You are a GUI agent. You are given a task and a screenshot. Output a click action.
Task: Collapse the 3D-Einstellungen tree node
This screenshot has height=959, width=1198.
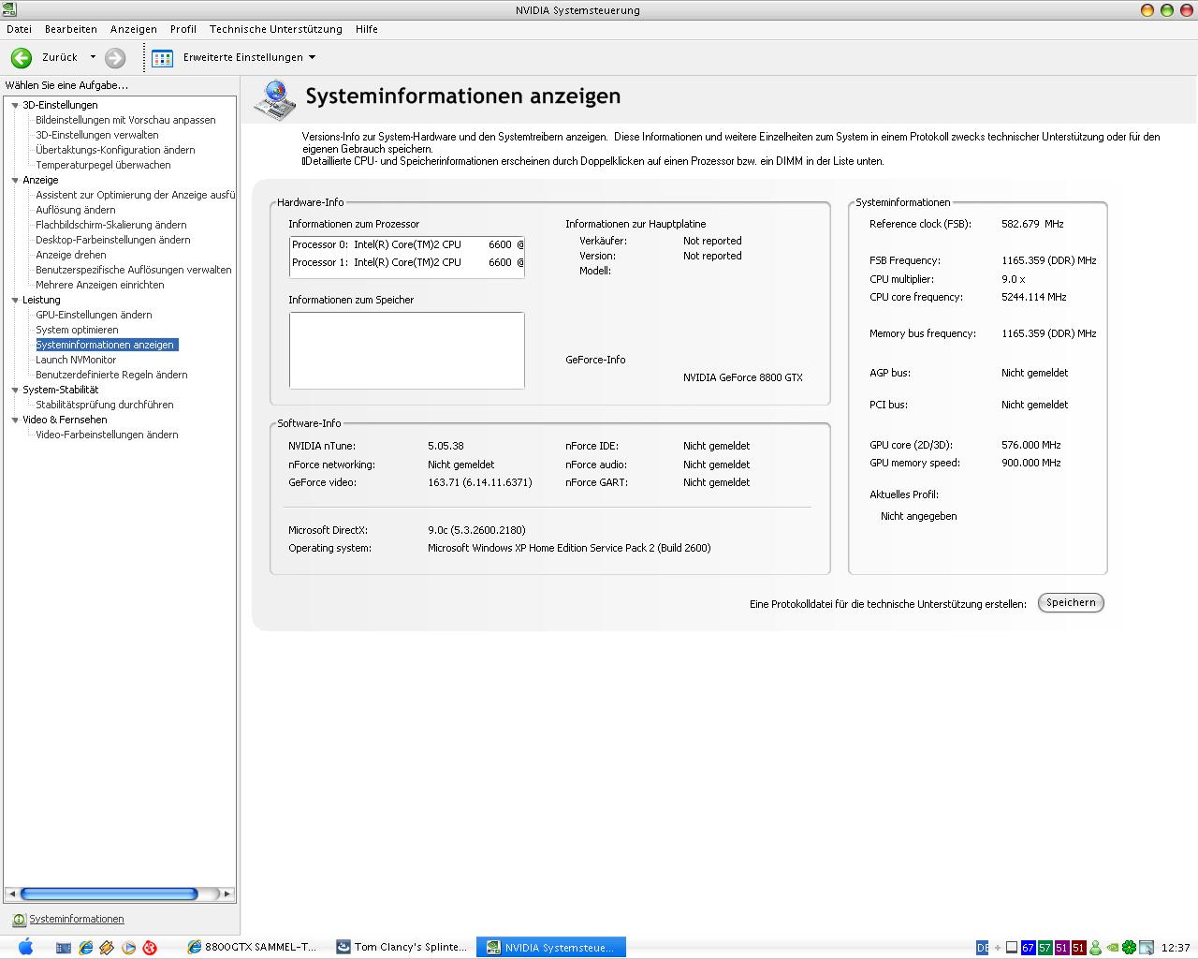[15, 105]
